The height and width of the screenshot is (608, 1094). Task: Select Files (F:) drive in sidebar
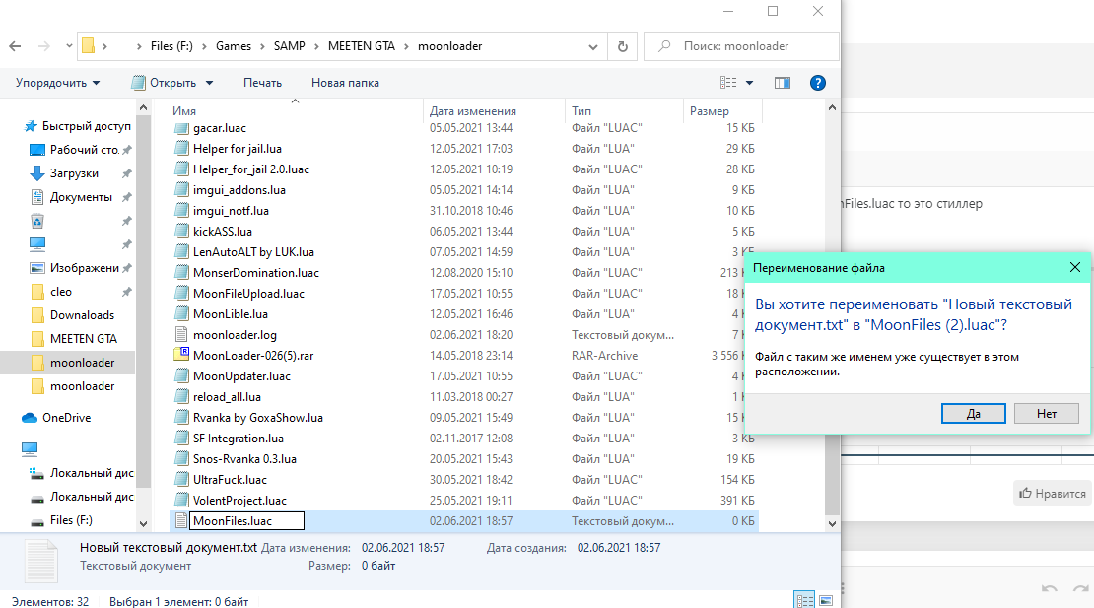(61, 520)
